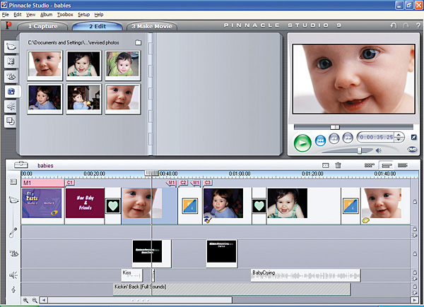Click the player volume slider
The width and height of the screenshot is (424, 307).
tap(360, 150)
